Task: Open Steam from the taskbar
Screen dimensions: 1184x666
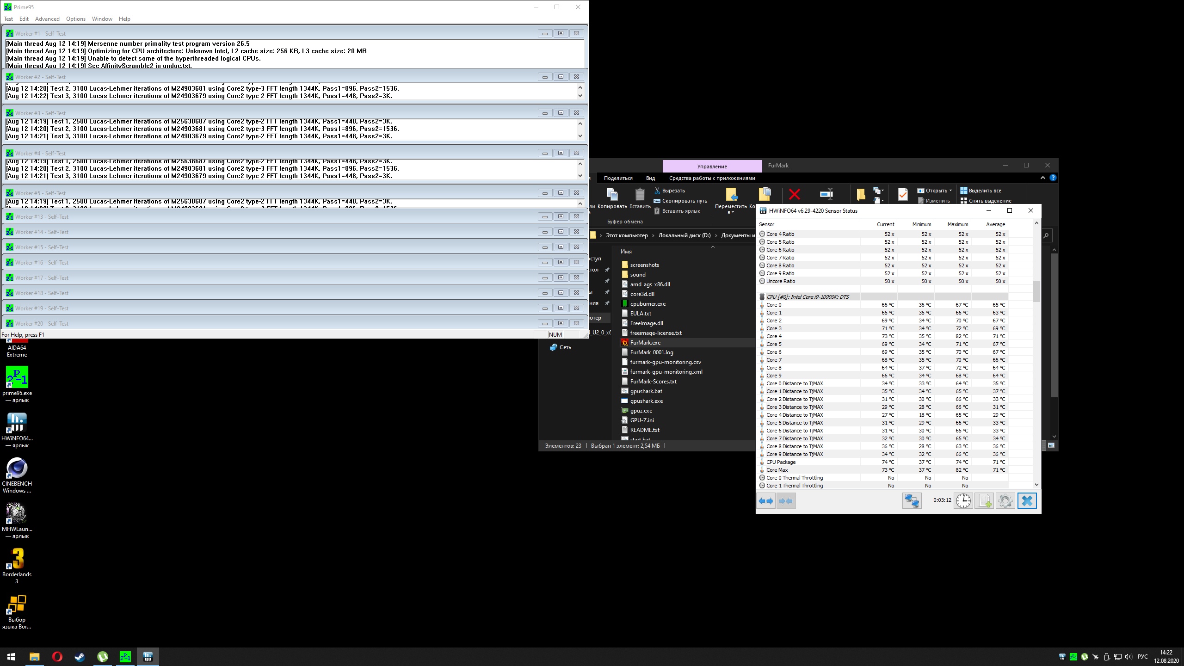Action: pyautogui.click(x=80, y=657)
